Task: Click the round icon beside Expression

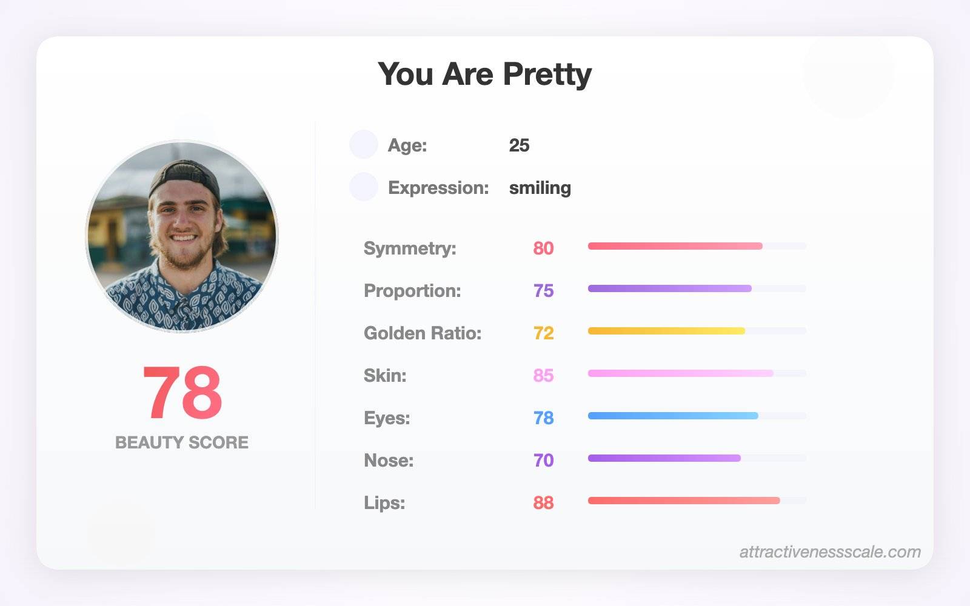Action: 364,187
